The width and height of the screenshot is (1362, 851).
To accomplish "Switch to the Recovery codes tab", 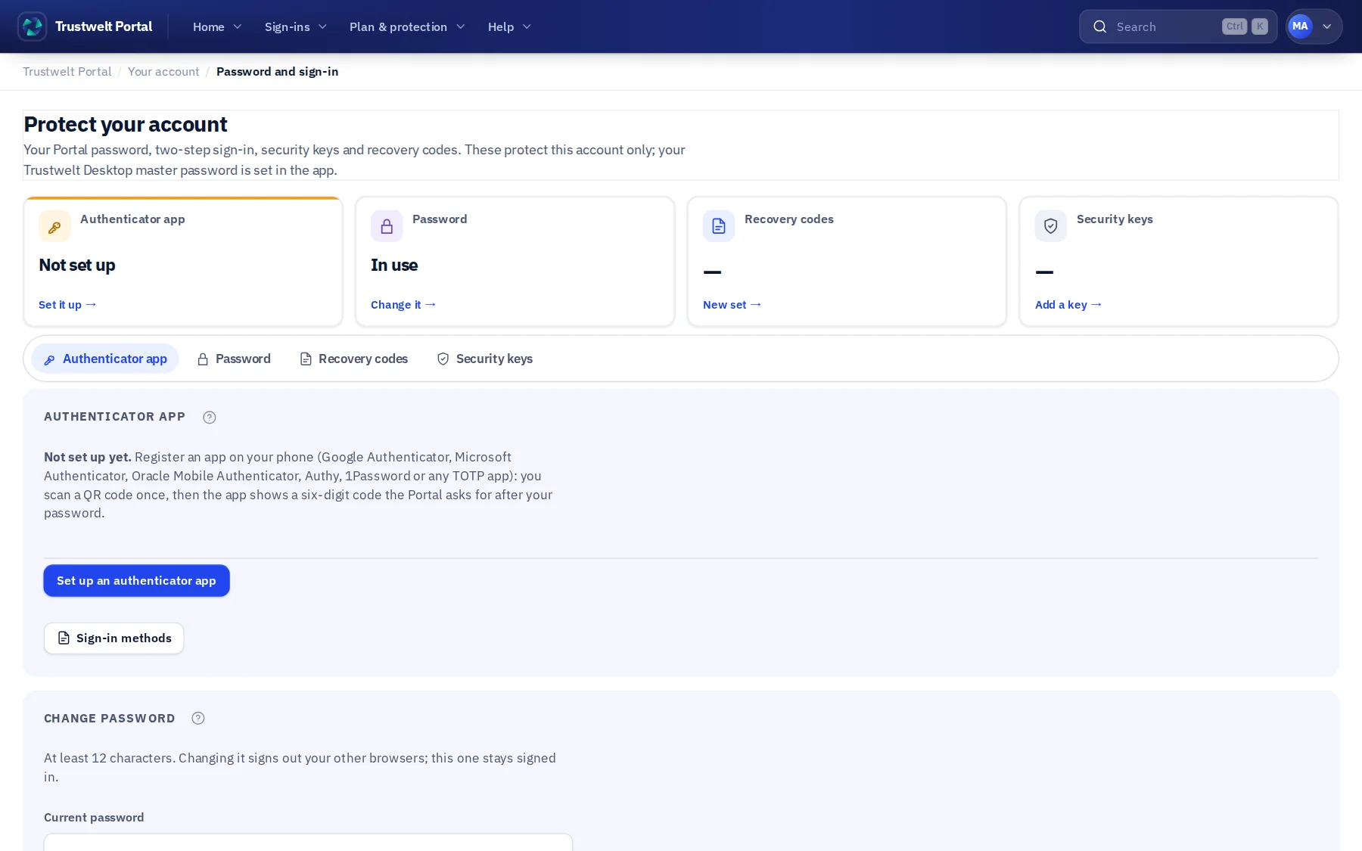I will (354, 359).
